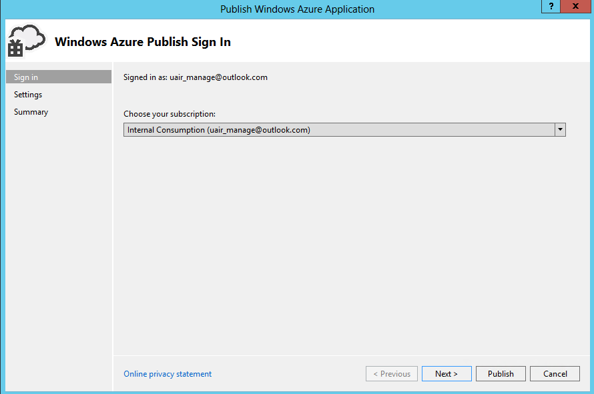Go to the Settings wizard step

pyautogui.click(x=28, y=95)
